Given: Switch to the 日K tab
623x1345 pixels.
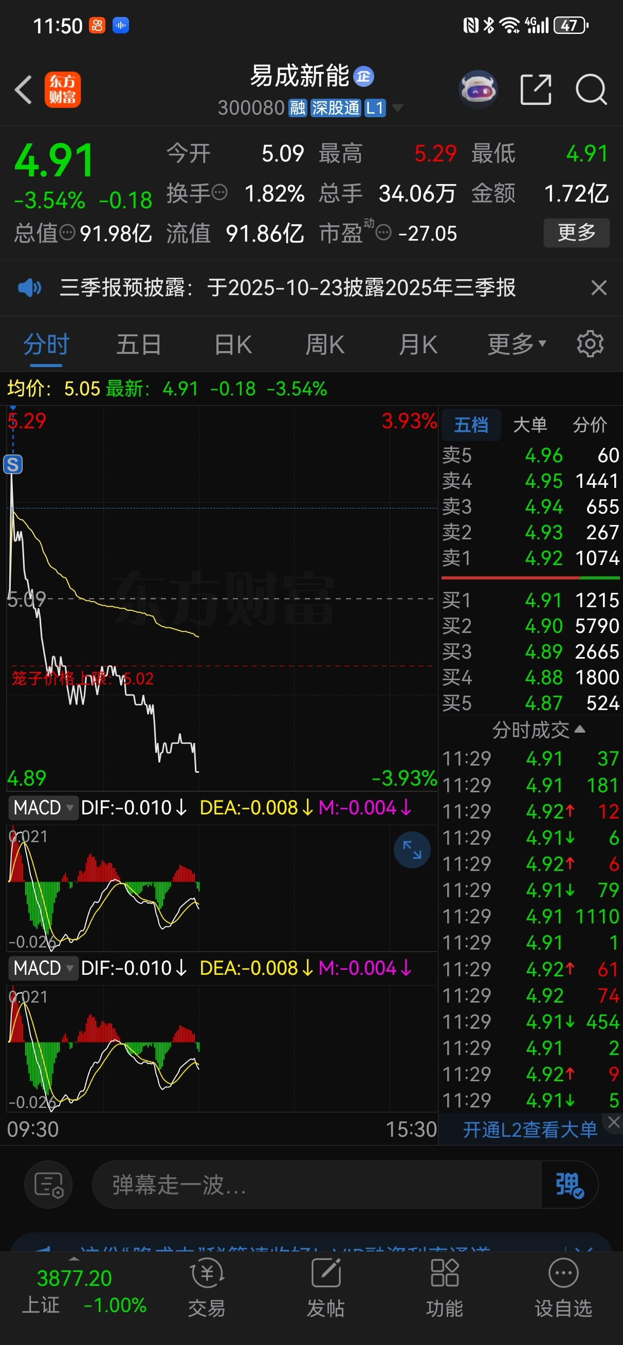Looking at the screenshot, I should 233,345.
